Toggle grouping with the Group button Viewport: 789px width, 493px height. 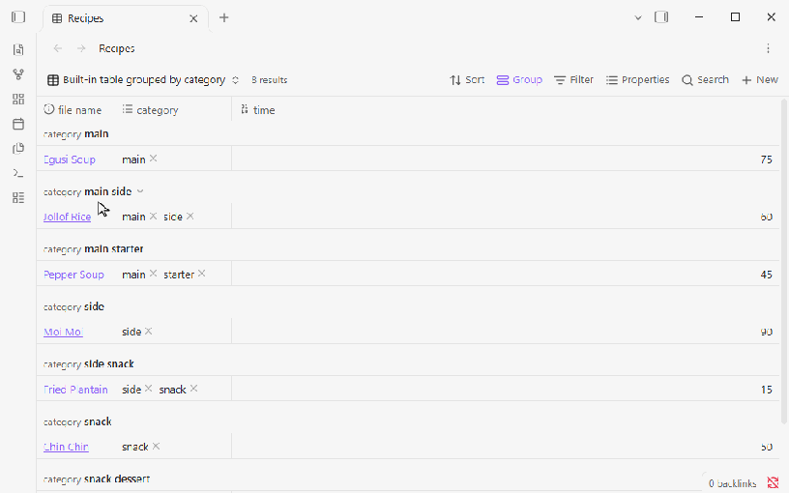(x=519, y=80)
